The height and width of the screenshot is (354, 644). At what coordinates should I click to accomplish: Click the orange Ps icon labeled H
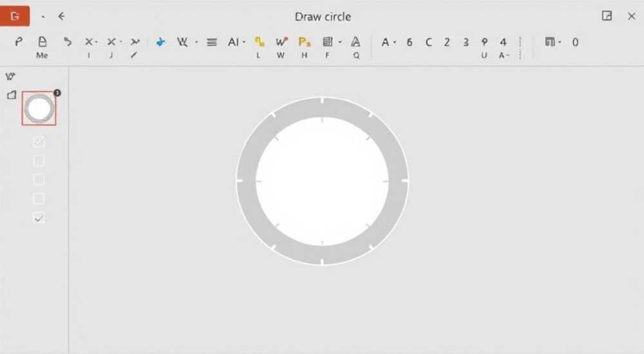coord(305,42)
